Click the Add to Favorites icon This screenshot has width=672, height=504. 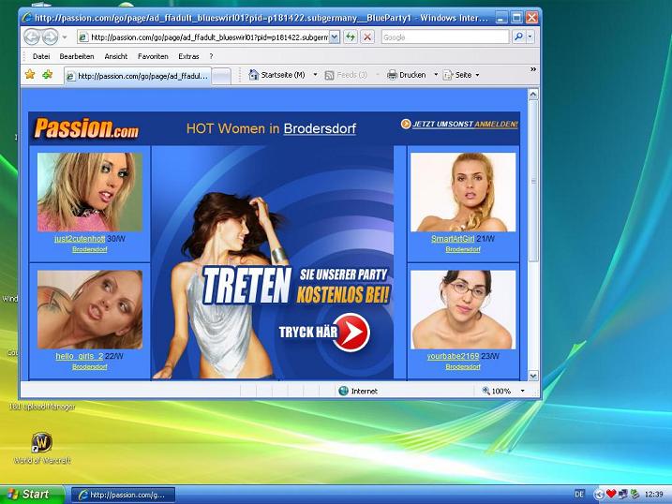point(47,75)
